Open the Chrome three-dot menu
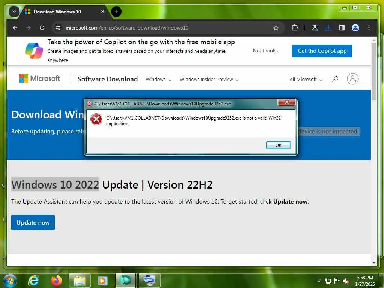384x288 pixels. (x=369, y=28)
